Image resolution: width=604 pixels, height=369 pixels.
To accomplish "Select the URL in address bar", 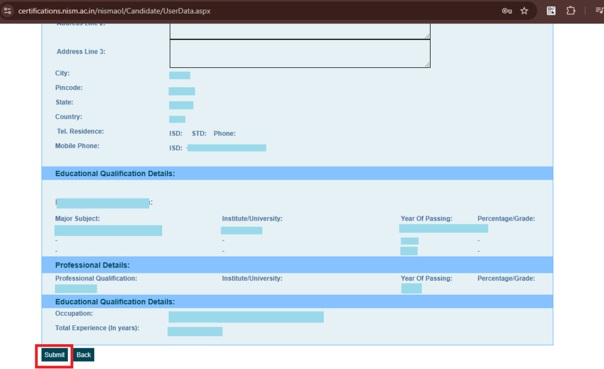I will point(114,11).
